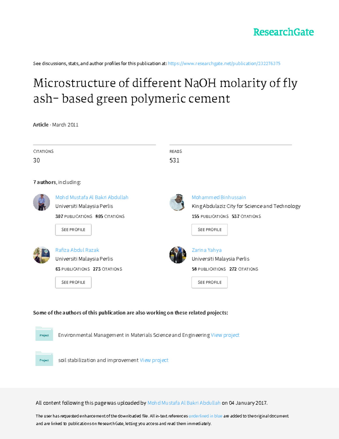Open View project for Environmental Management
Image resolution: width=339 pixels, height=439 pixels.
[x=225, y=335]
